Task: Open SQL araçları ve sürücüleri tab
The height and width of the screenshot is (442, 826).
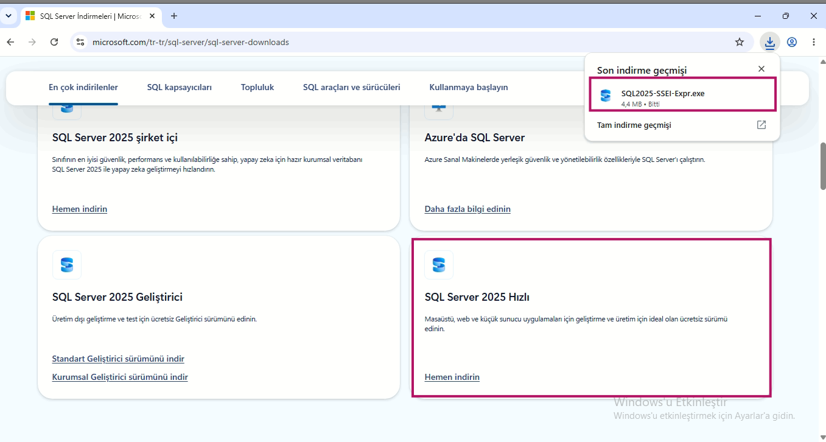Action: point(352,87)
